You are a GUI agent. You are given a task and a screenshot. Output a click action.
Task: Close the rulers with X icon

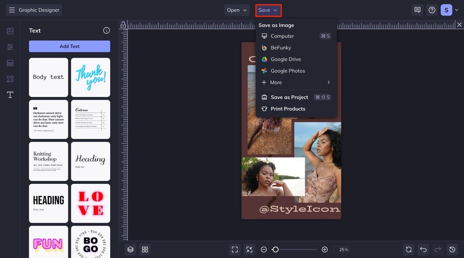point(459,25)
